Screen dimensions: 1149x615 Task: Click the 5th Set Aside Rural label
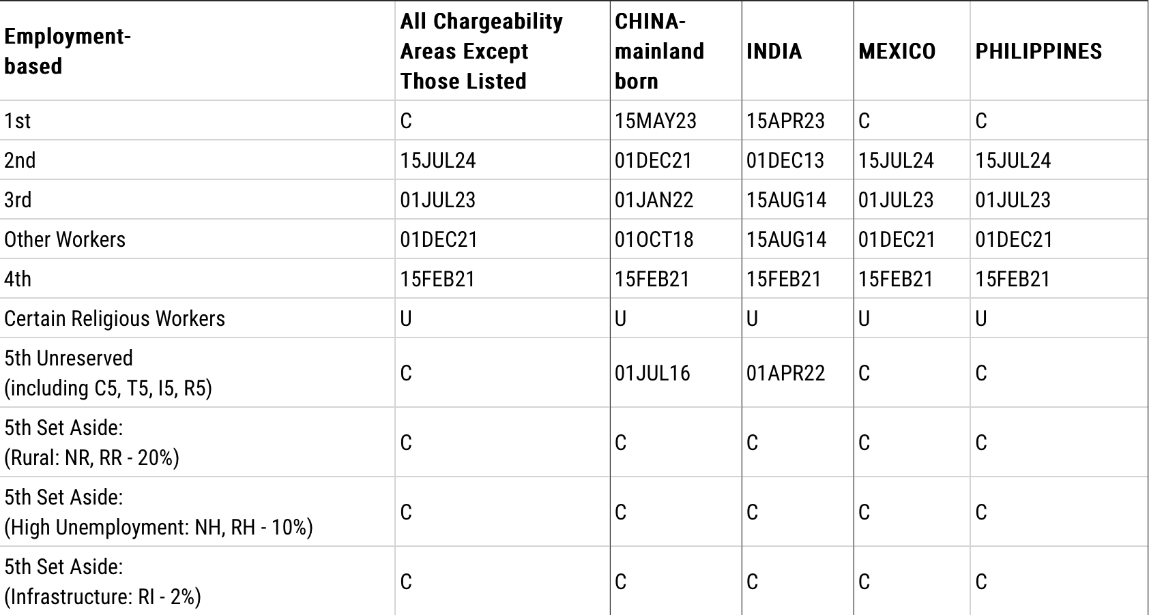[x=91, y=442]
